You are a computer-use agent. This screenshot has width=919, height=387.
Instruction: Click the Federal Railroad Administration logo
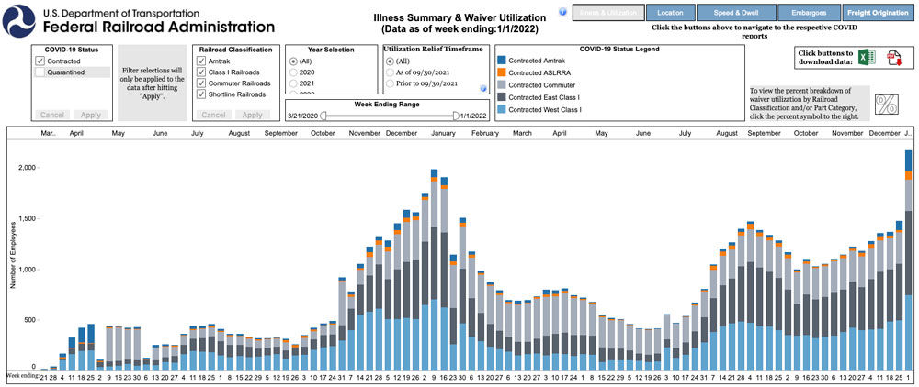21,18
